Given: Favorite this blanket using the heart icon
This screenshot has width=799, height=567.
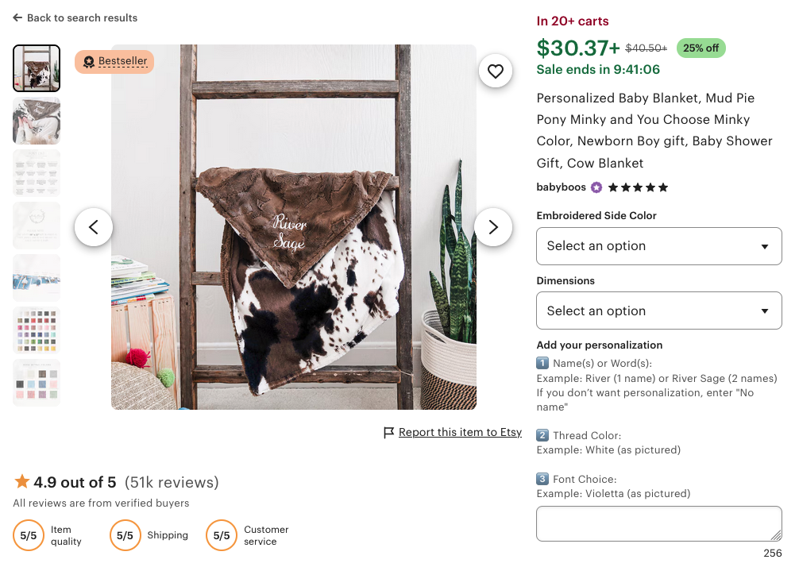Looking at the screenshot, I should [496, 71].
